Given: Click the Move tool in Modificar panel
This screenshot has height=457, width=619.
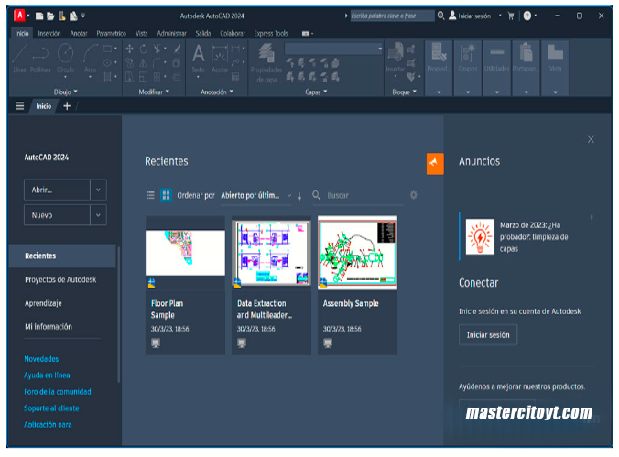Looking at the screenshot, I should [129, 49].
